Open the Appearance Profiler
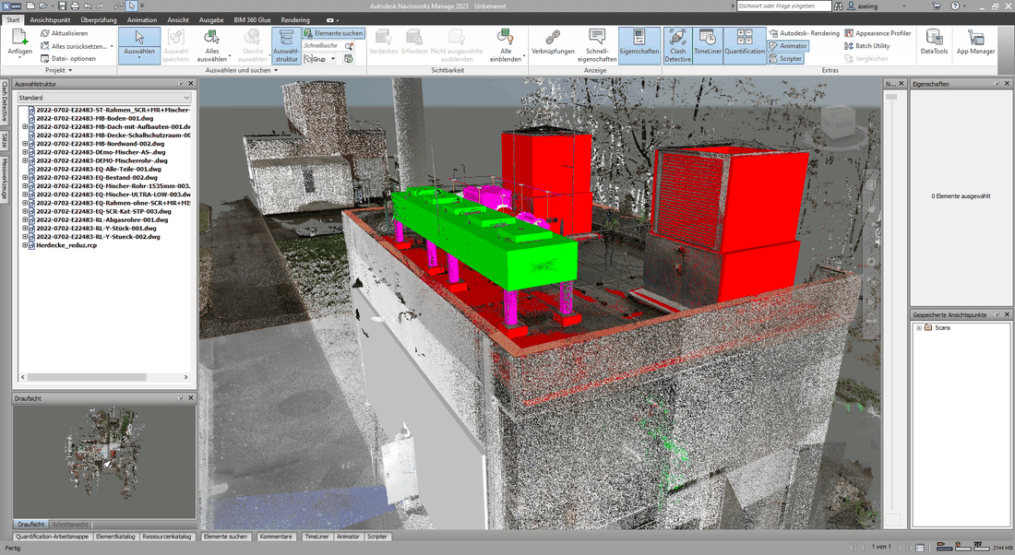This screenshot has height=555, width=1015. [878, 33]
